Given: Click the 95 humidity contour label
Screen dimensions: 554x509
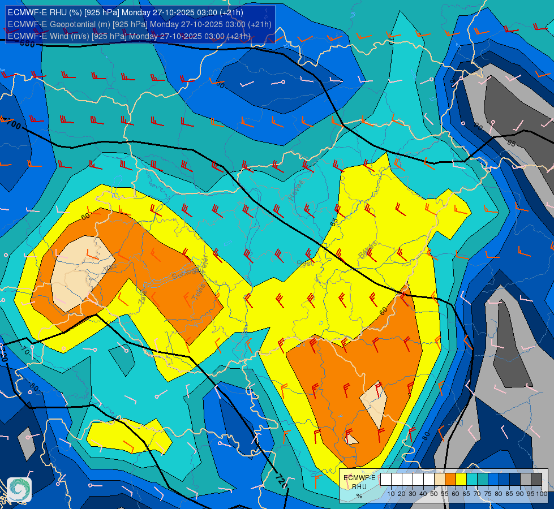Looking at the screenshot, I should [x=511, y=143].
